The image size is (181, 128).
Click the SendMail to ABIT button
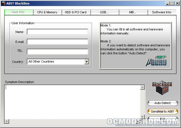coord(163,112)
